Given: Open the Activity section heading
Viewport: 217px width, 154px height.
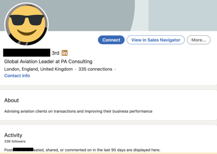Looking at the screenshot, I should pyautogui.click(x=13, y=135).
